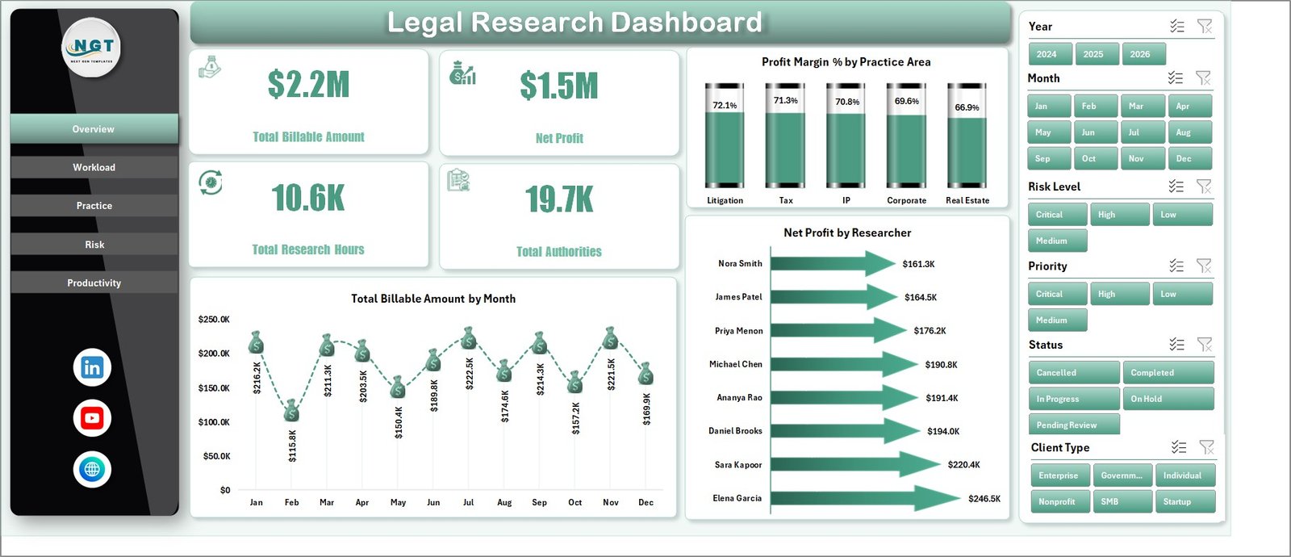Screen dimensions: 1291x557
Task: Click the document checklist icon on Total Authorities card
Action: click(459, 181)
